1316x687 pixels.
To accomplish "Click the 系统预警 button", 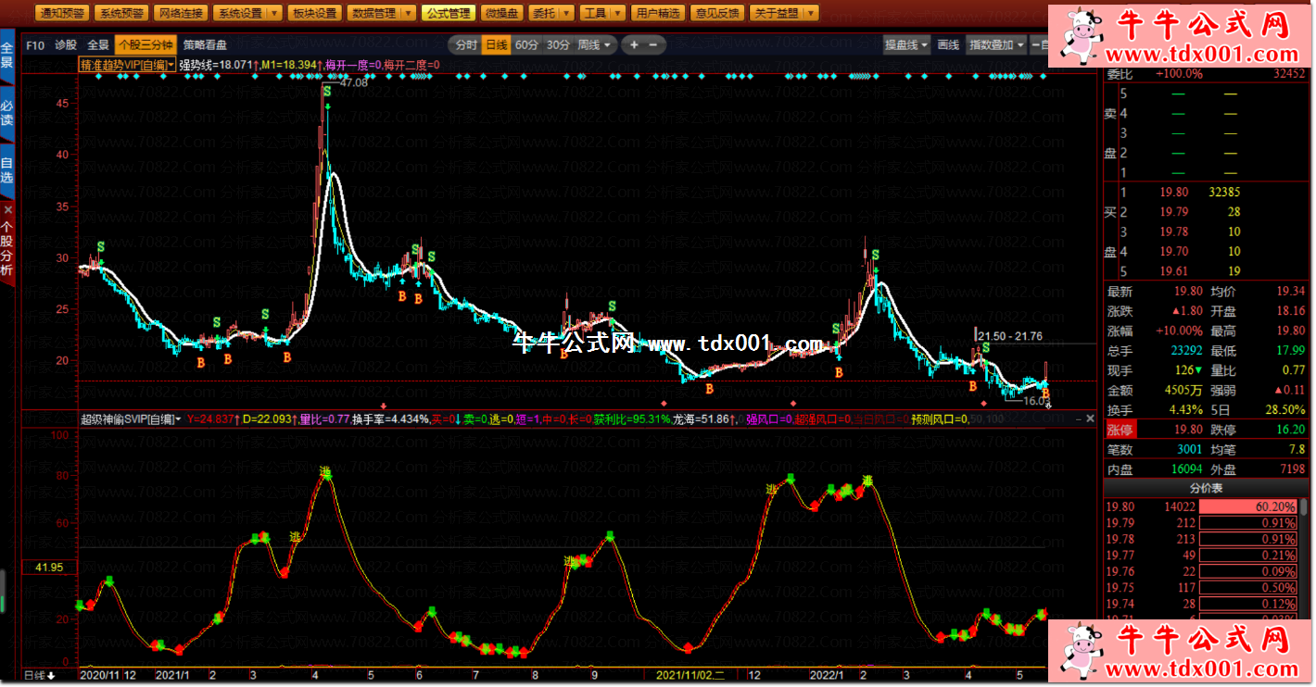I will coord(121,13).
